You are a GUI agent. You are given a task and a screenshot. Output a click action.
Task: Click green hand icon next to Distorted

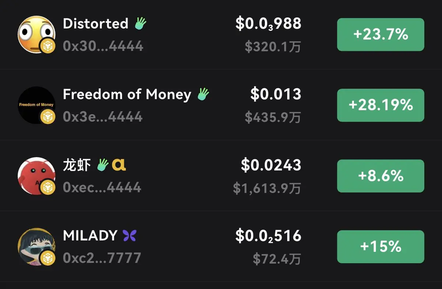[x=140, y=24]
